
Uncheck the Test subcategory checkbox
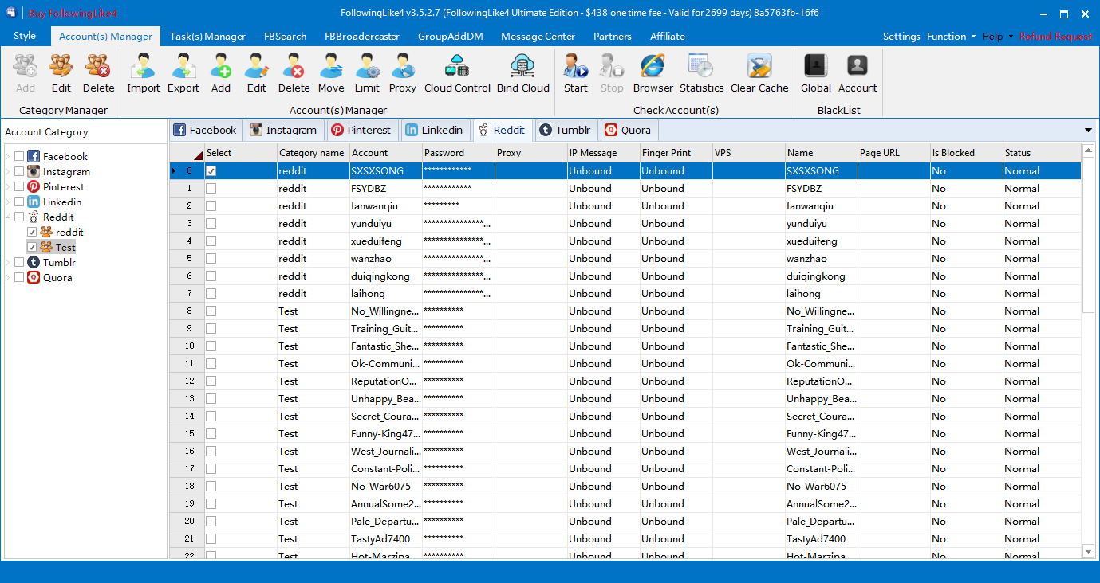32,248
